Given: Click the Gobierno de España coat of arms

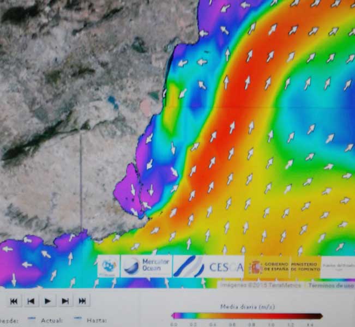Looking at the screenshot, I should coord(255,267).
